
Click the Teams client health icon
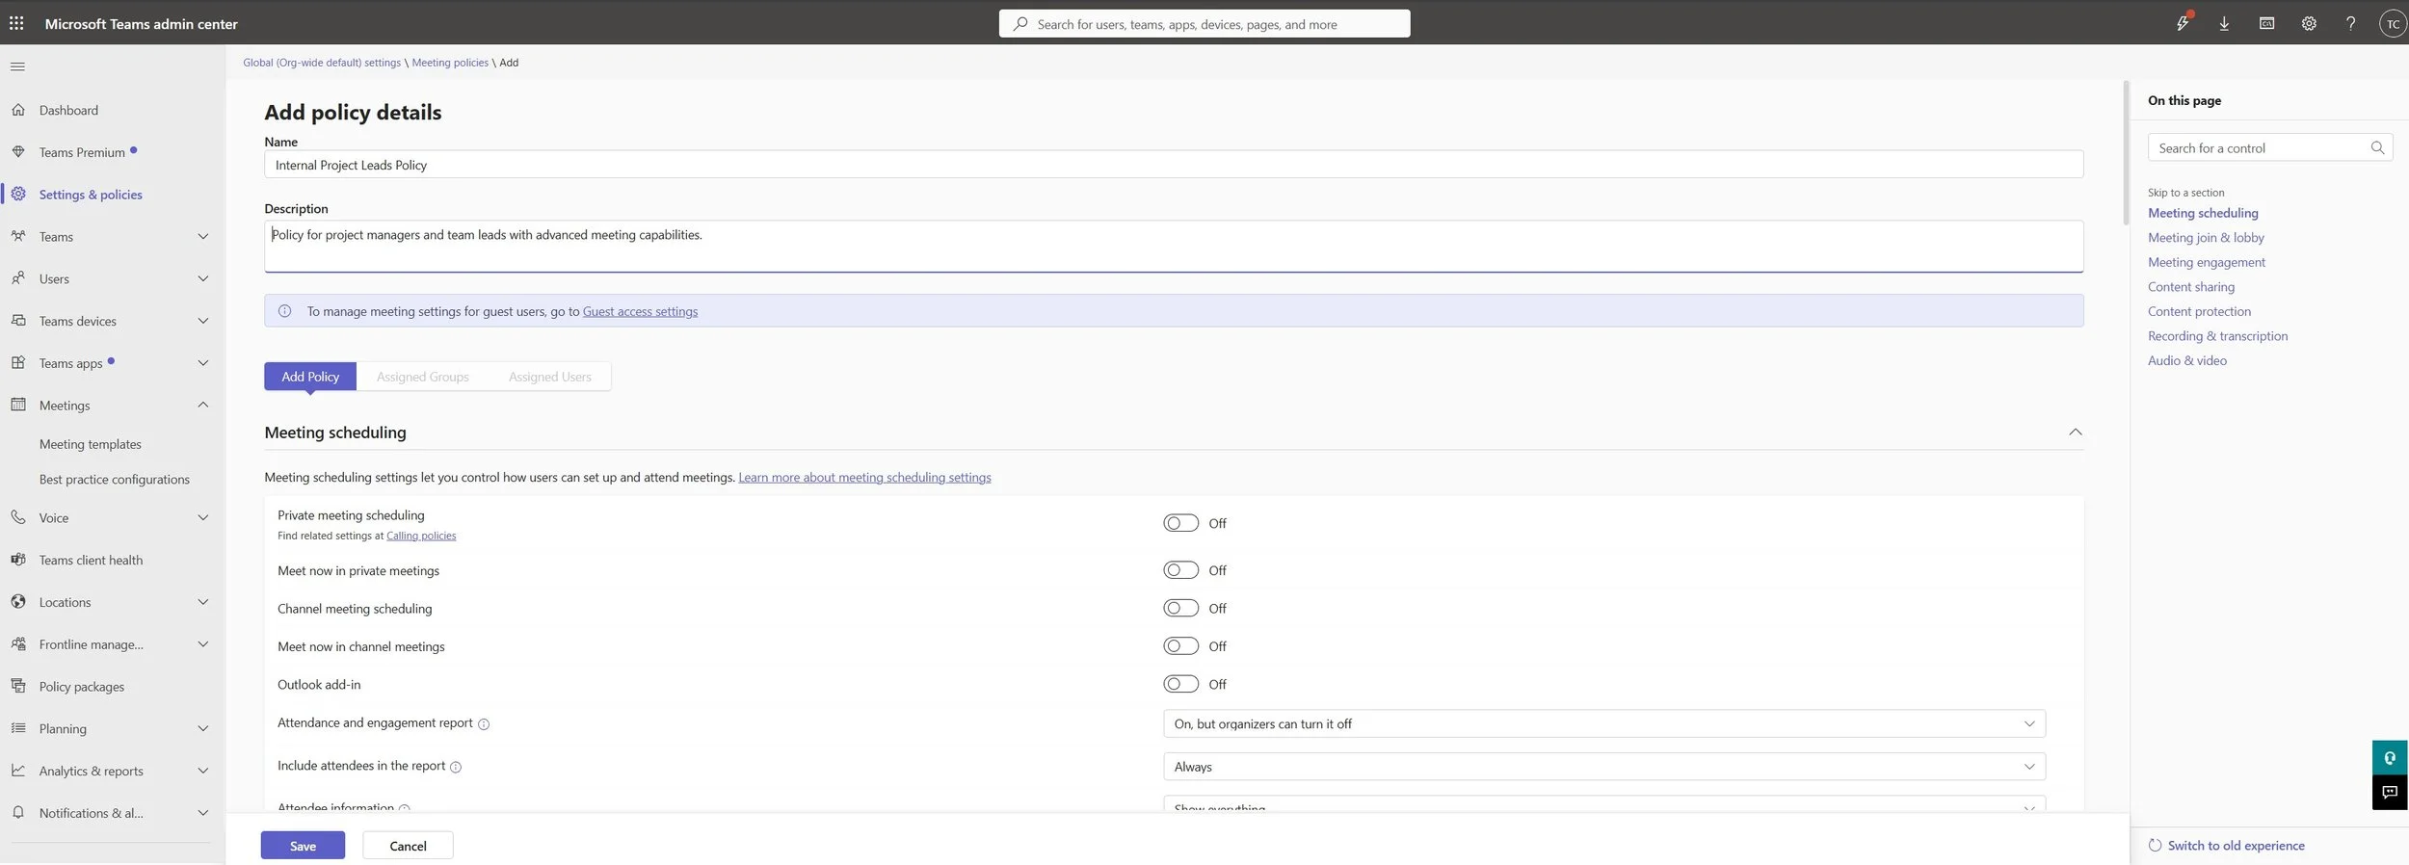(18, 560)
